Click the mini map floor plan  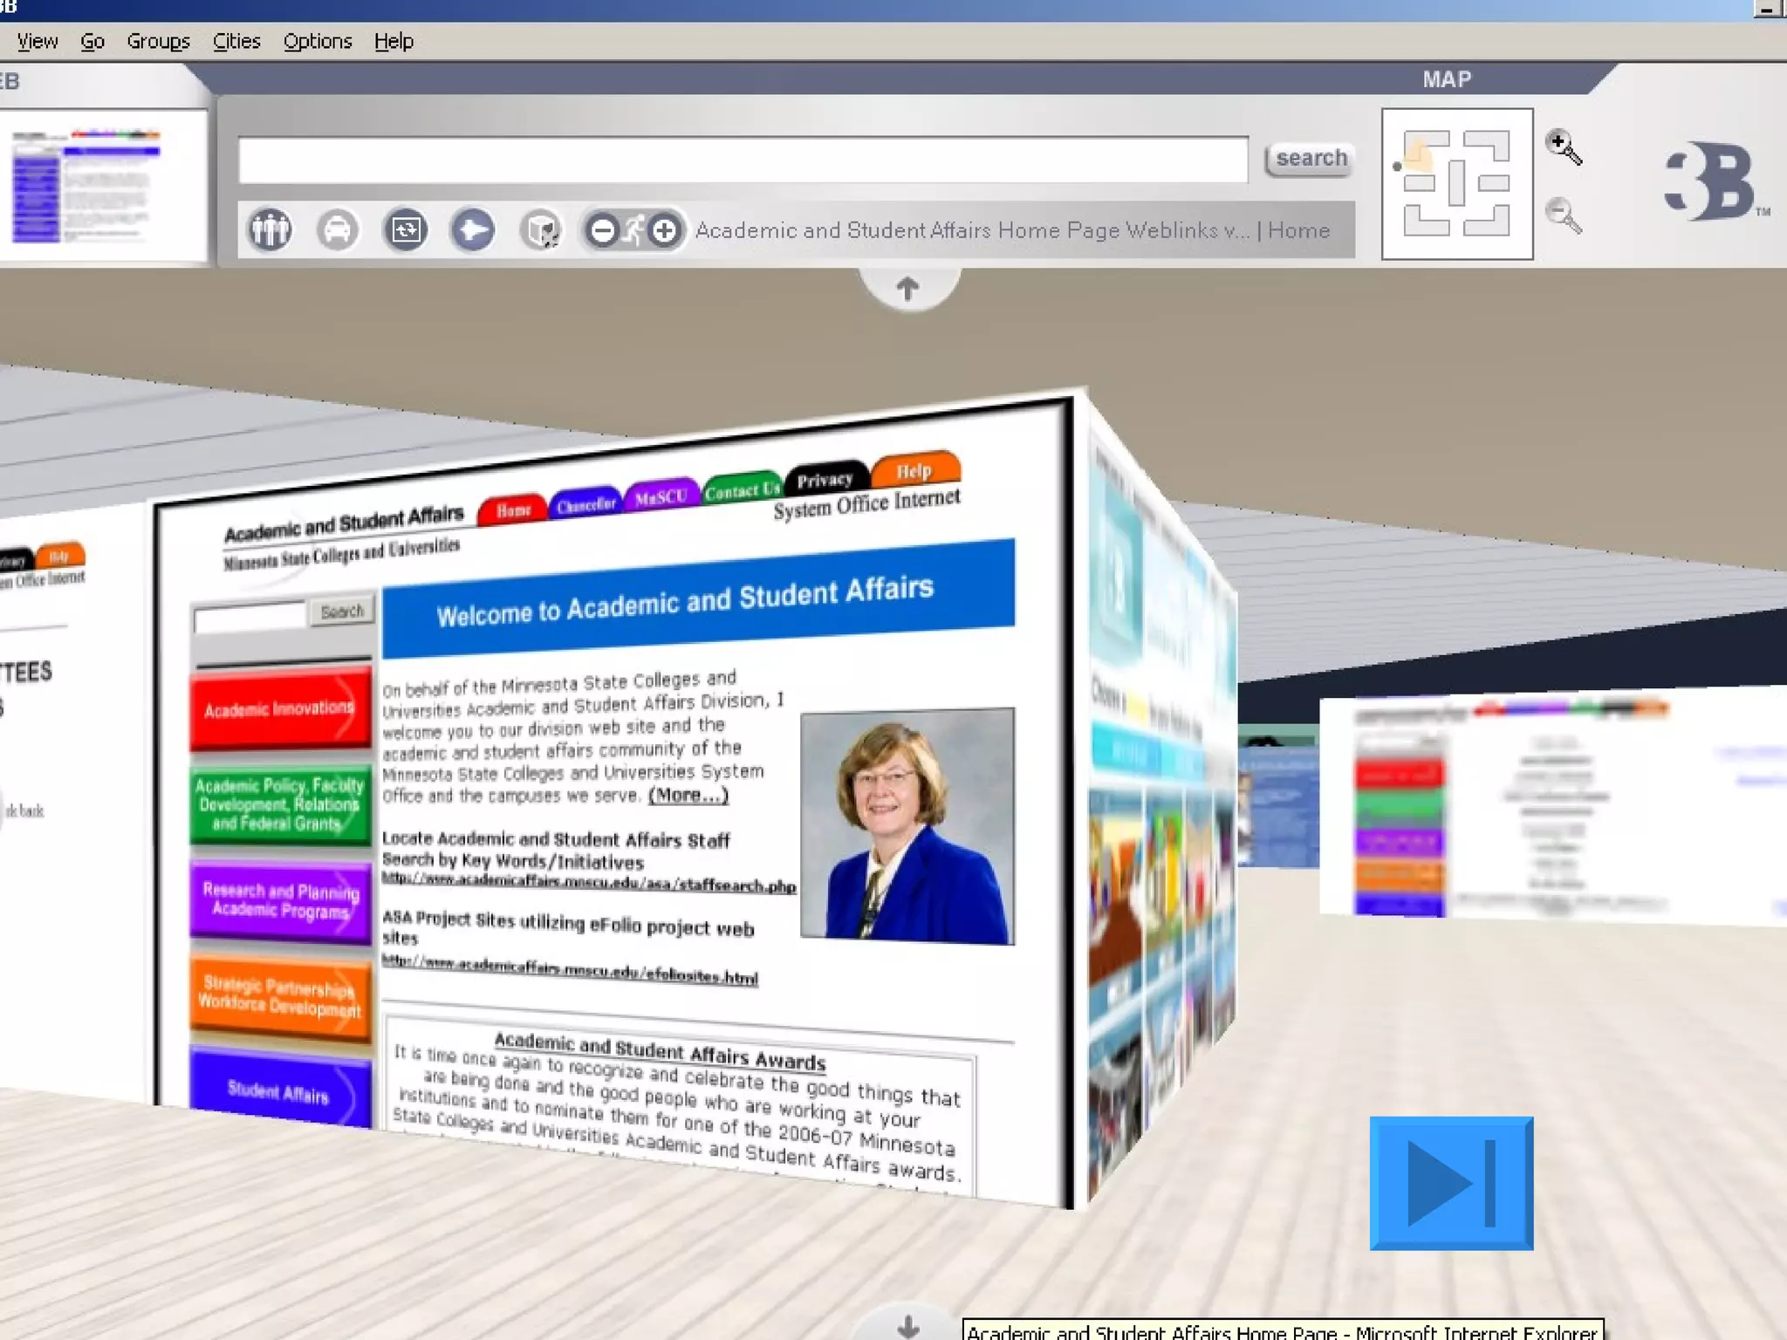point(1456,183)
